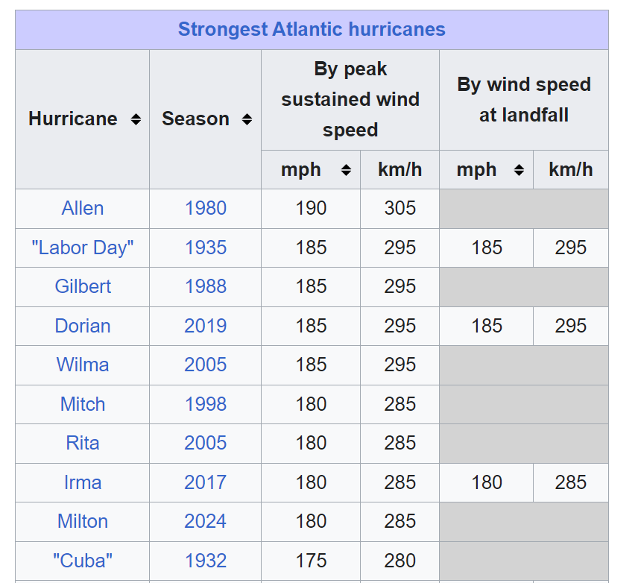Open the "Labor Day" hurricane link

tap(83, 248)
